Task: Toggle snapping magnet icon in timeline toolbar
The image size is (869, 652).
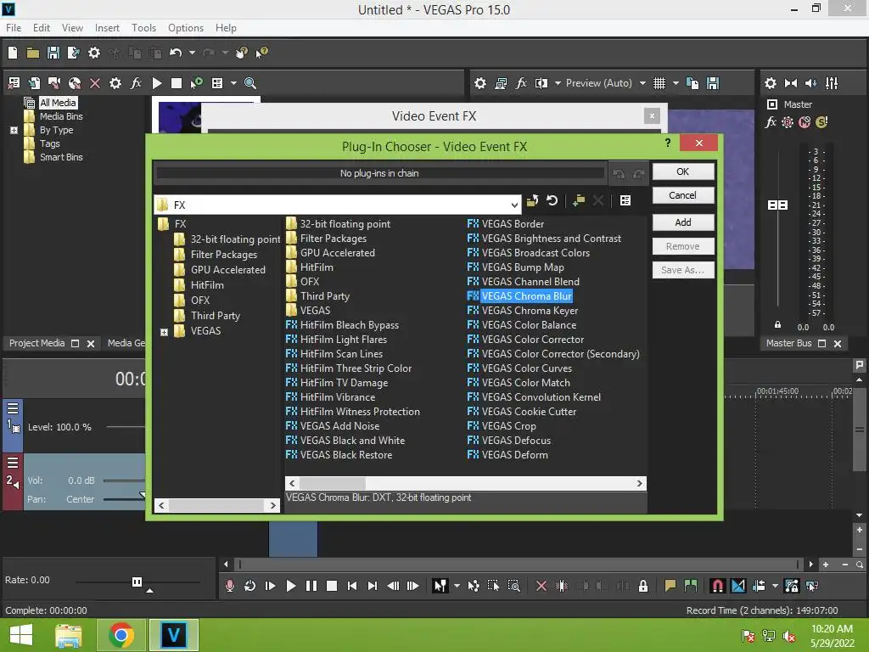Action: tap(718, 586)
